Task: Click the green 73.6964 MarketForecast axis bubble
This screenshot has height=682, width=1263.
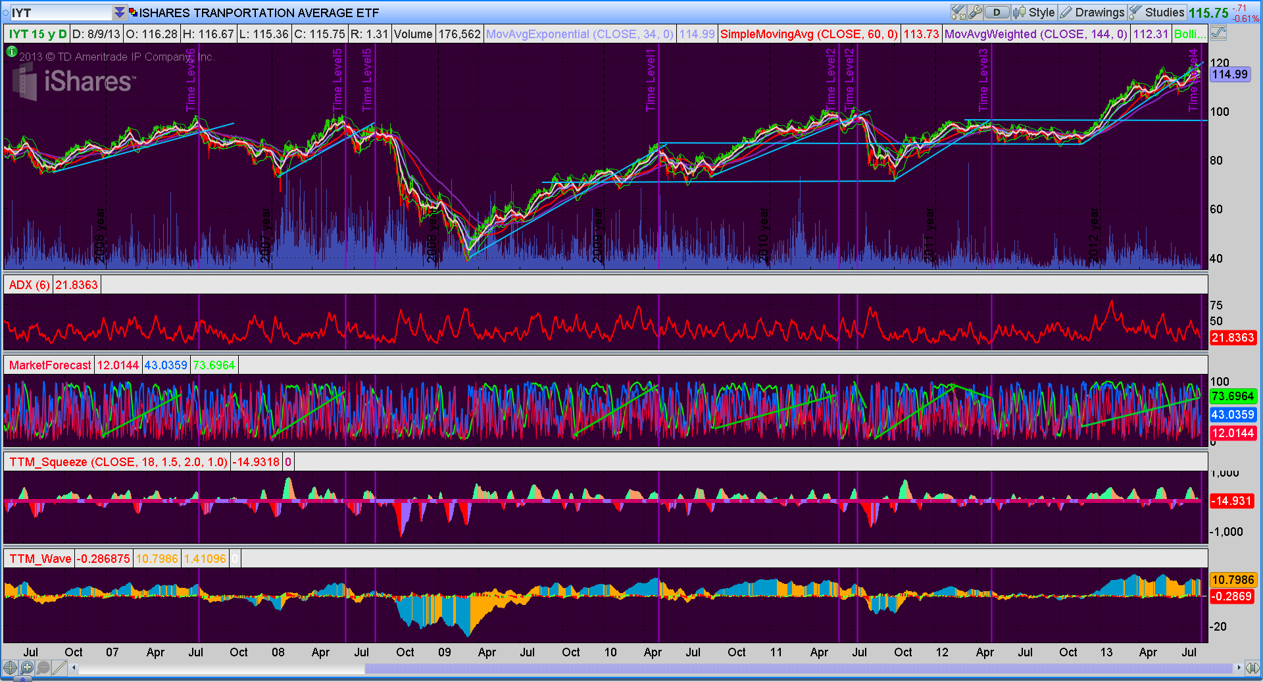Action: click(1233, 396)
